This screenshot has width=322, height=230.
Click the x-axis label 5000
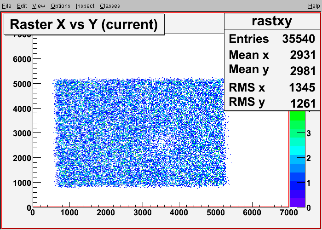point(216,213)
